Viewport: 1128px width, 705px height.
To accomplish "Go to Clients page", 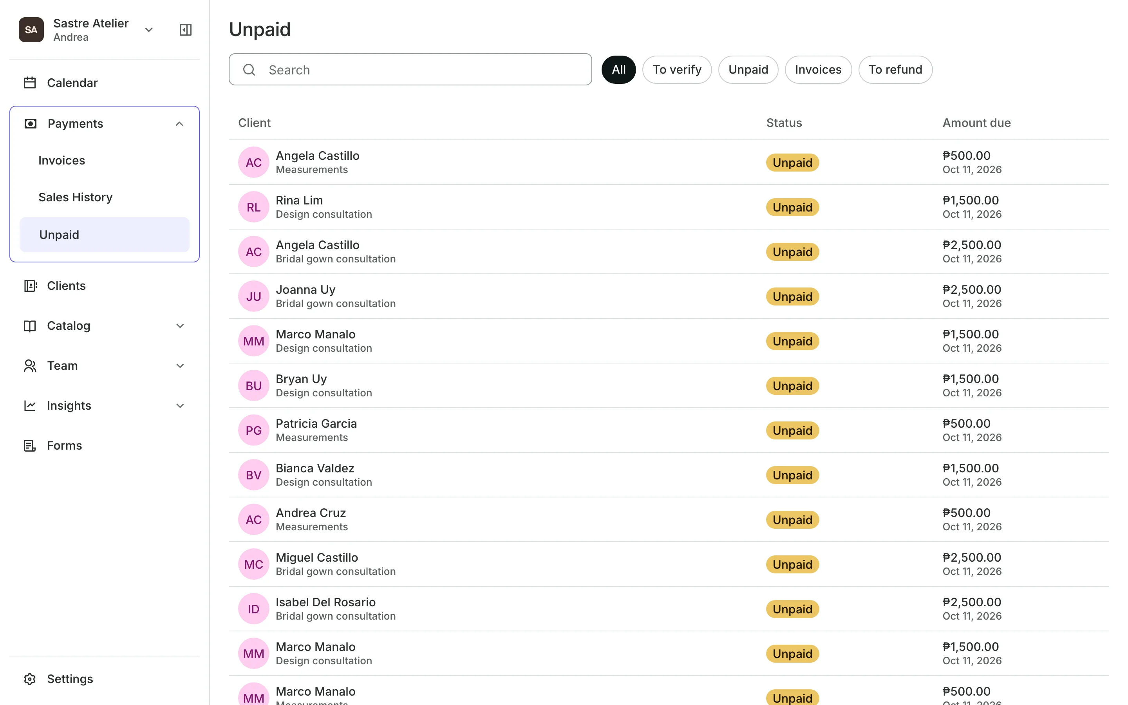I will tap(105, 286).
